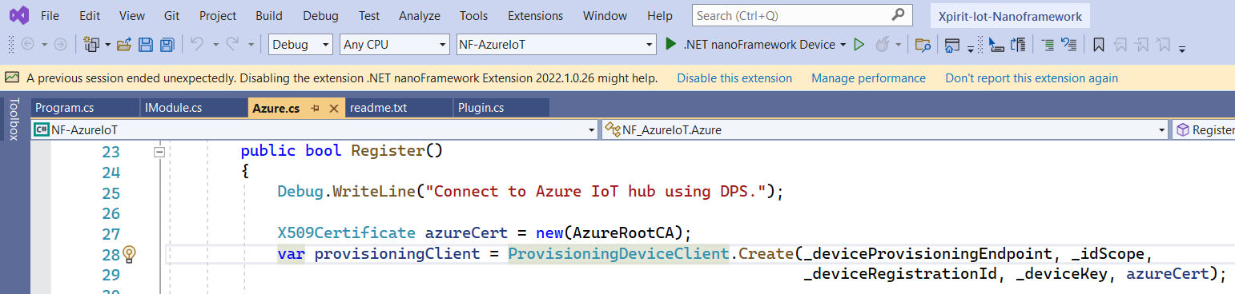The image size is (1235, 294).
Task: Click the Hot Reload flame icon
Action: point(882,45)
